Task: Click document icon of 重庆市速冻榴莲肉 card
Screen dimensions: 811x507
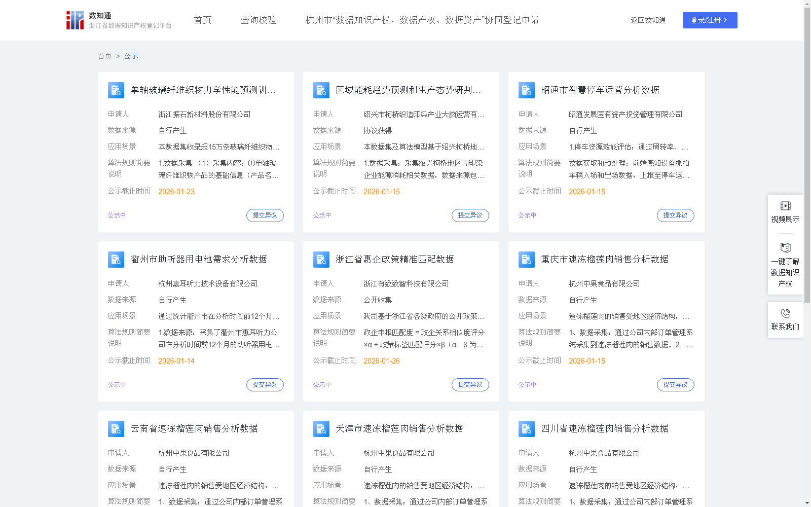Action: click(527, 260)
